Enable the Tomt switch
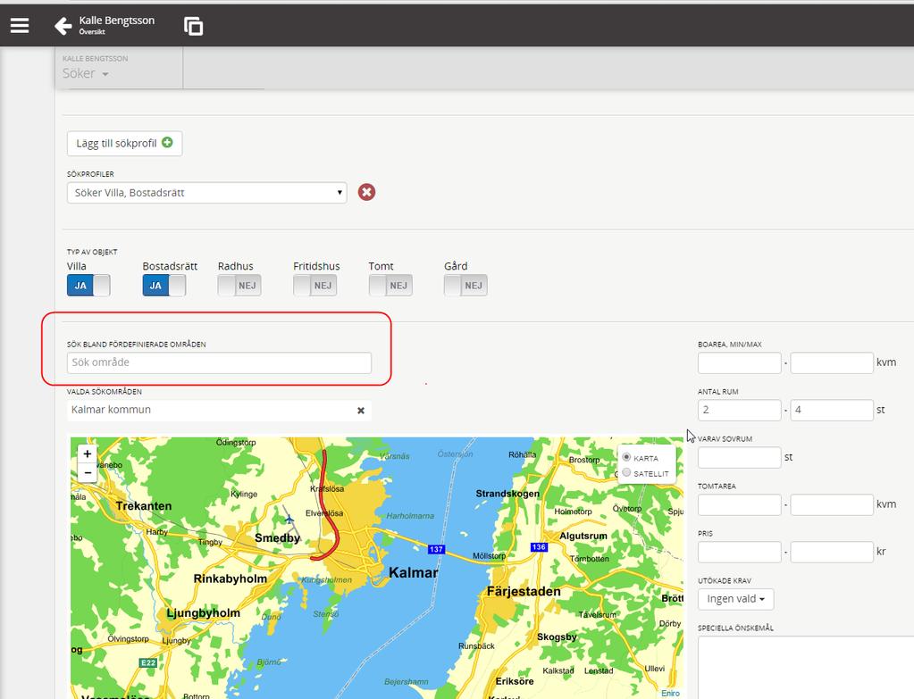Screen dimensions: 914x699 (390, 286)
